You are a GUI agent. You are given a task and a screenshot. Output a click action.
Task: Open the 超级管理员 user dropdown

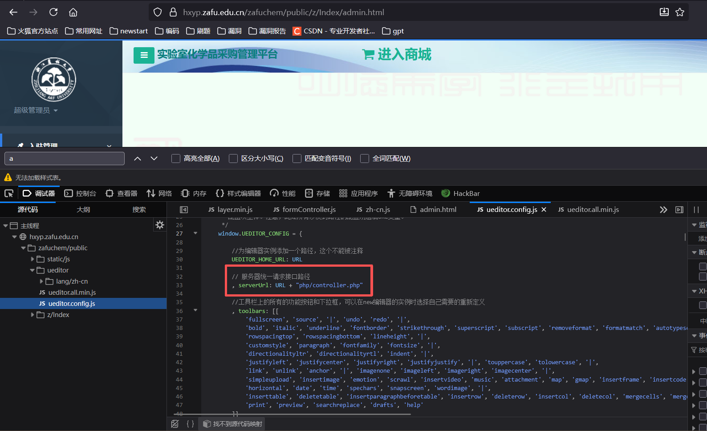point(36,110)
